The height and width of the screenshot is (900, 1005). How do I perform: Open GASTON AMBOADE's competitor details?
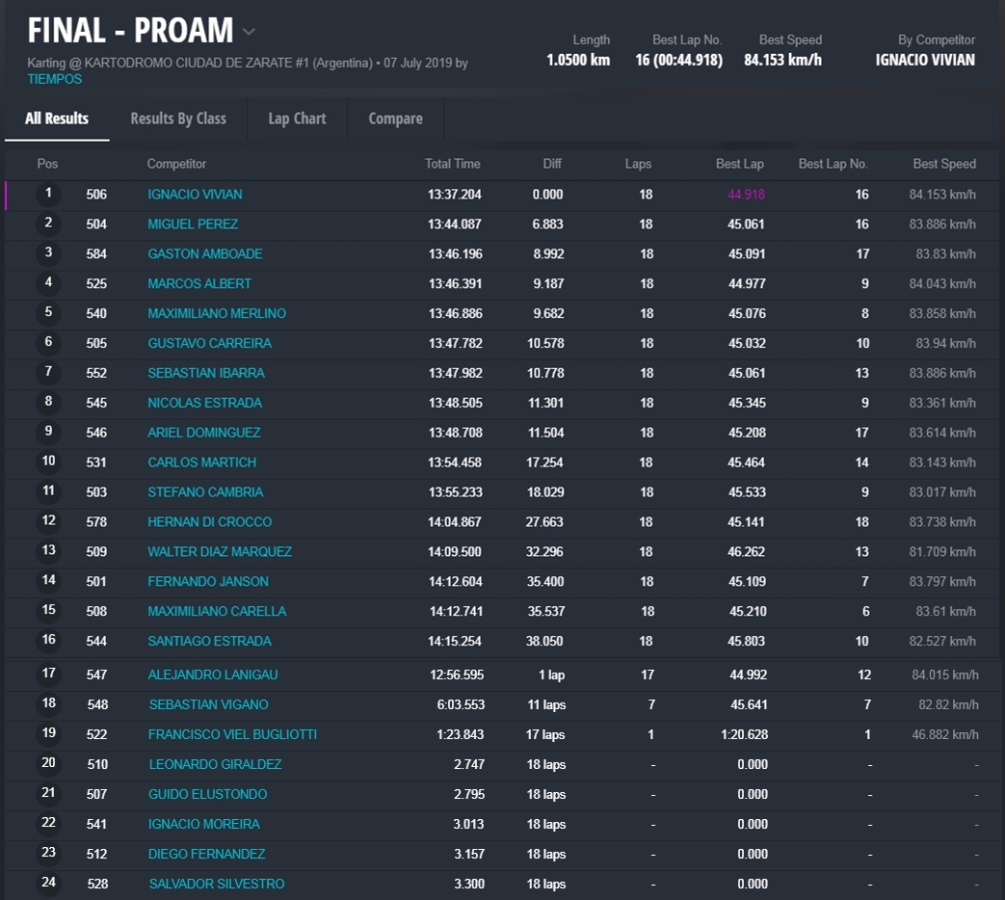tap(204, 254)
